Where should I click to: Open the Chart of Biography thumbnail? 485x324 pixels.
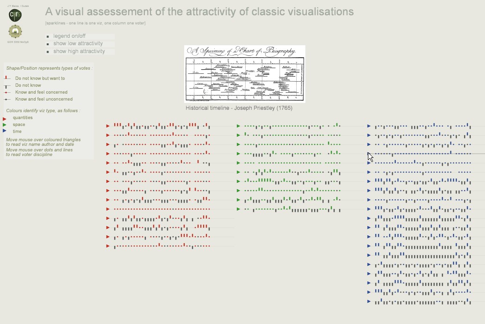pyautogui.click(x=245, y=74)
